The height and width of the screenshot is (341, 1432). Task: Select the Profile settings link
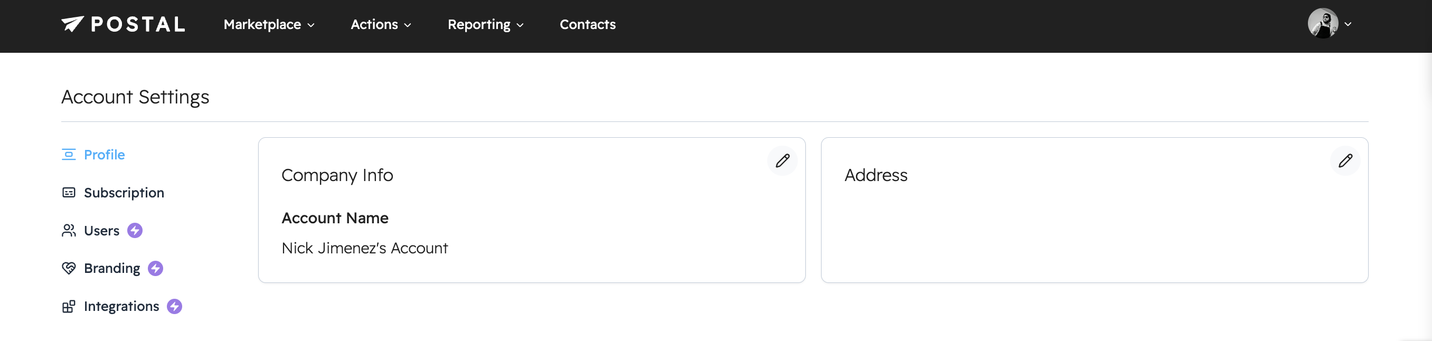[105, 154]
